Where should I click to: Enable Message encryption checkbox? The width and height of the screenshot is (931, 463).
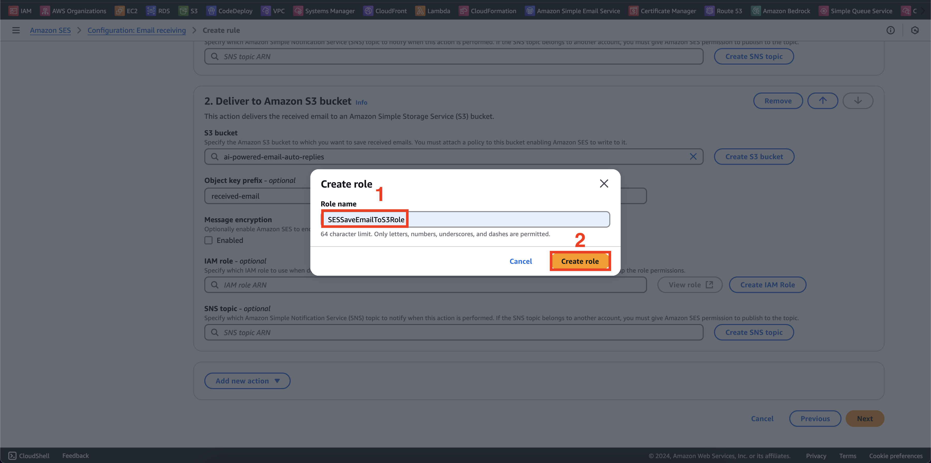pyautogui.click(x=208, y=240)
